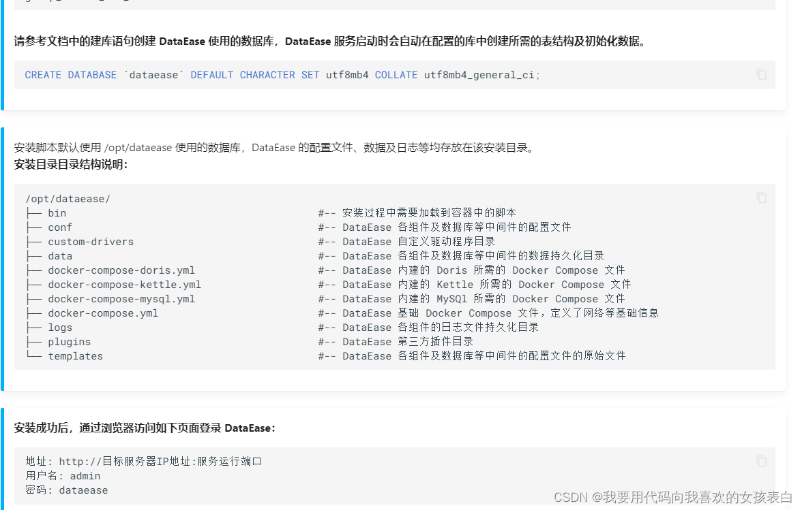Select the docker-compose-doris.yml line
The image size is (802, 510).
121,270
